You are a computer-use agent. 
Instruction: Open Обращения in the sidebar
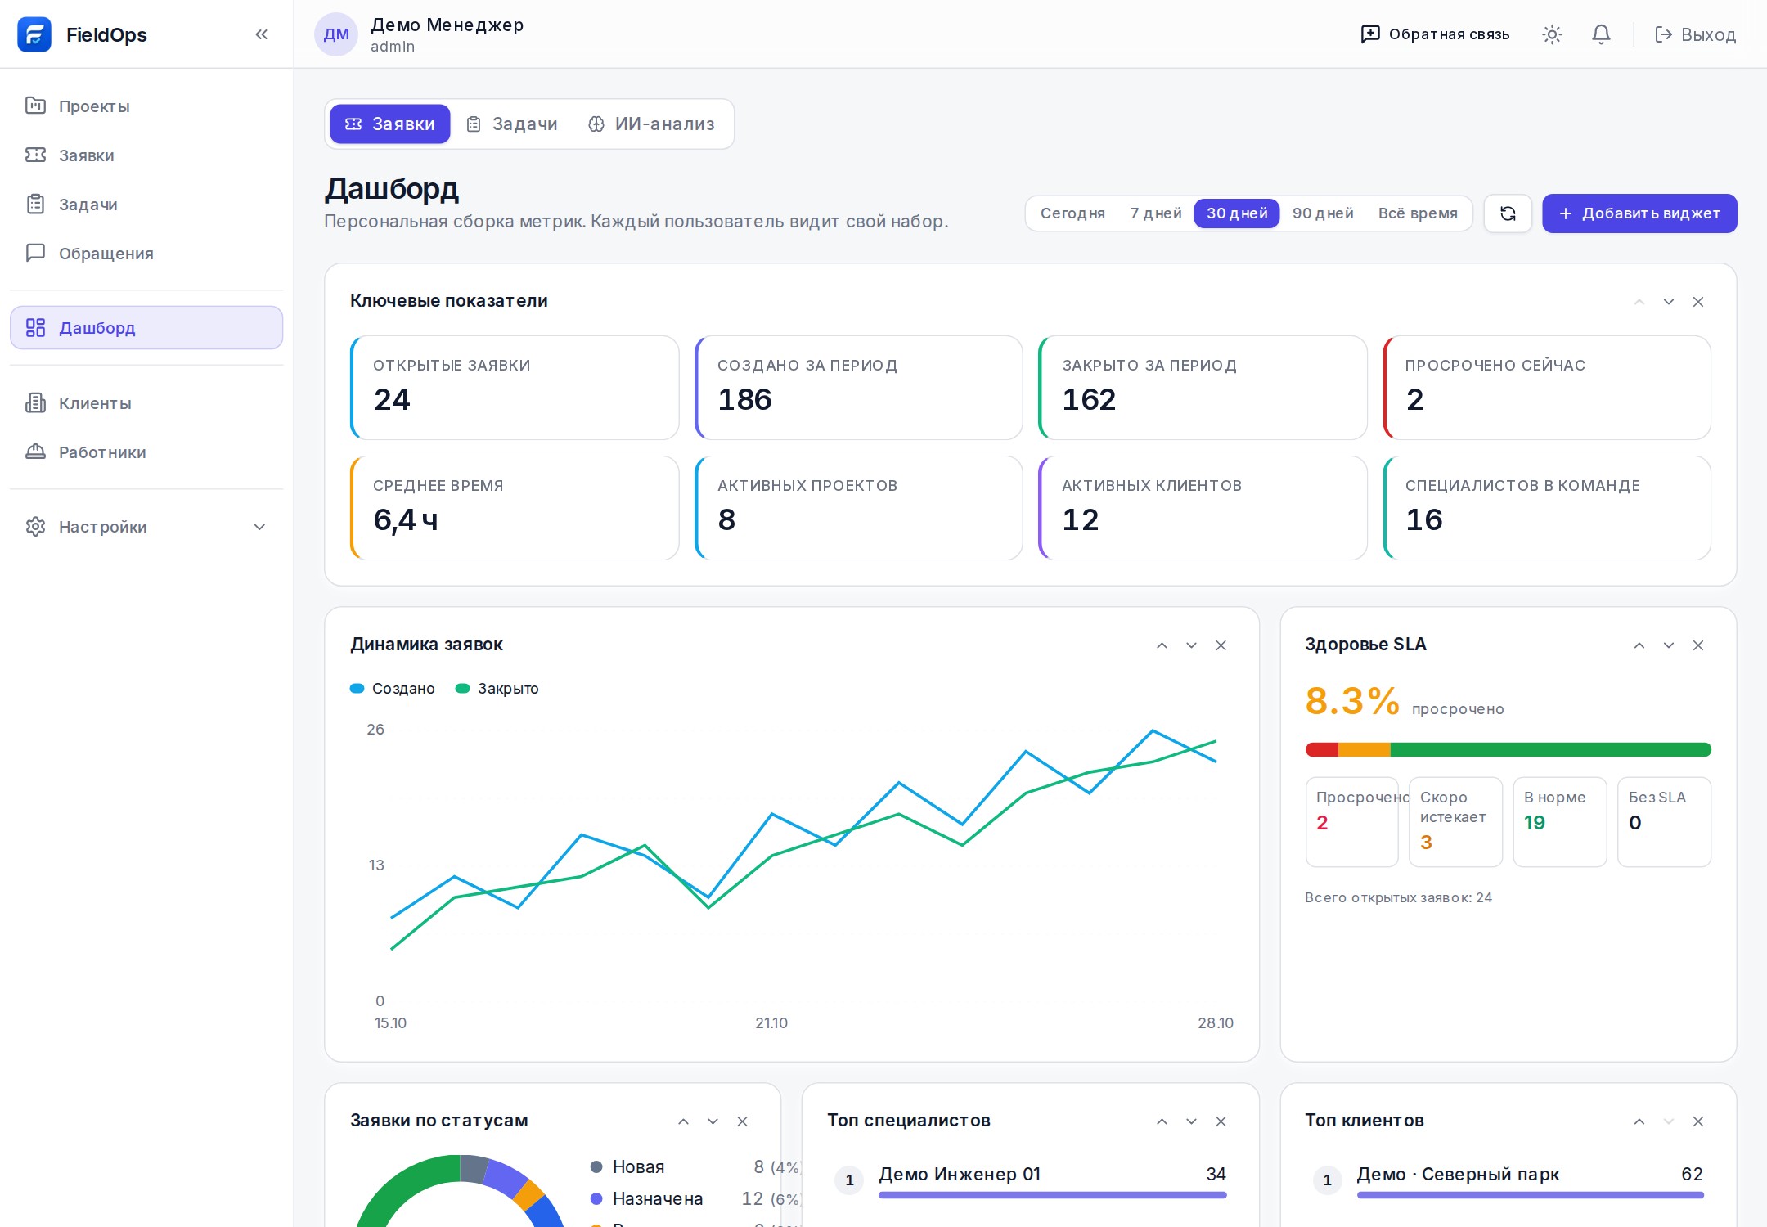(x=146, y=254)
